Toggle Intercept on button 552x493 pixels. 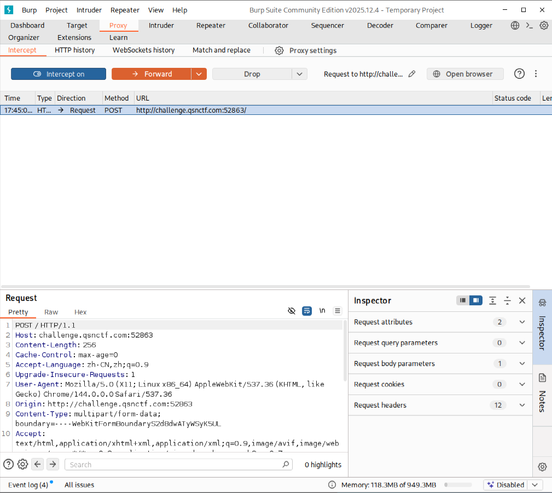coord(59,74)
